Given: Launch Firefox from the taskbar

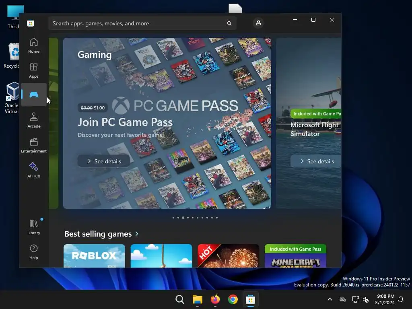Looking at the screenshot, I should tap(215, 299).
